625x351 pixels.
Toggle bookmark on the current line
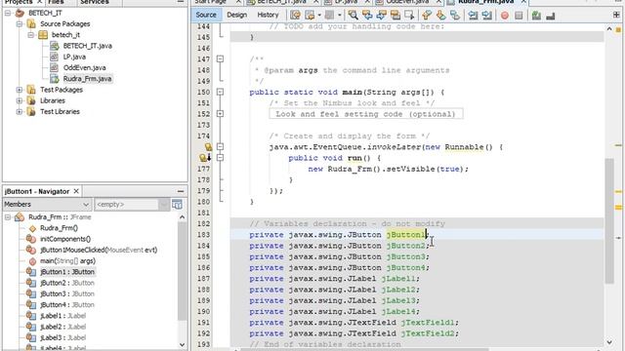[454, 16]
